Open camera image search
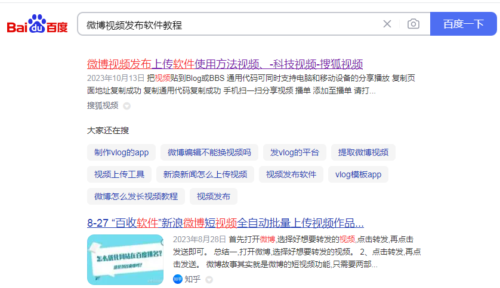This screenshot has height=288, width=500. point(413,24)
